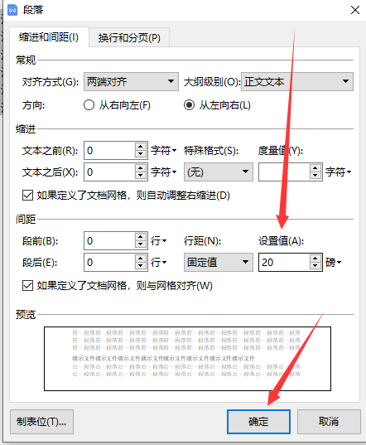Click the 段前(B) spacing input field
The width and height of the screenshot is (366, 445).
pyautogui.click(x=109, y=240)
